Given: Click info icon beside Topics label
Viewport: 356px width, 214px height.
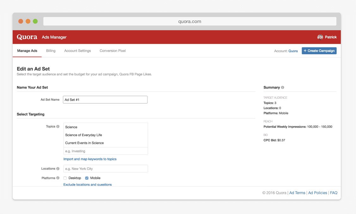Looking at the screenshot, I should coord(58,127).
